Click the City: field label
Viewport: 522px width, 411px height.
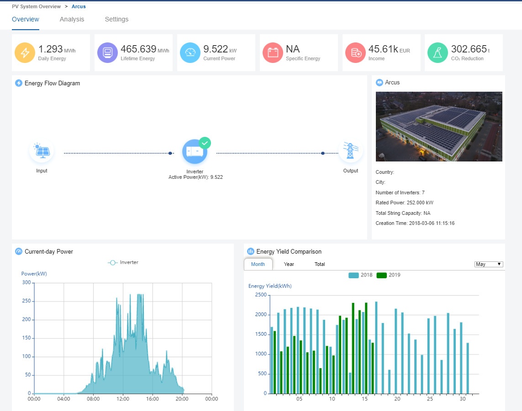pyautogui.click(x=380, y=182)
